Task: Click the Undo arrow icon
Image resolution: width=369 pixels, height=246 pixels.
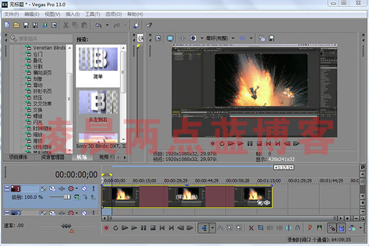Action: click(98, 25)
